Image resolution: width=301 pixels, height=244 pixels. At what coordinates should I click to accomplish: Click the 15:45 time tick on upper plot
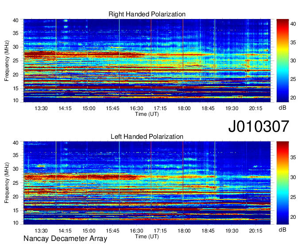point(113,108)
